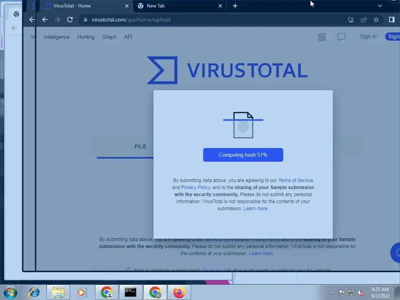400x300 pixels.
Task: Open the floating chat bubble button
Action: point(396,253)
